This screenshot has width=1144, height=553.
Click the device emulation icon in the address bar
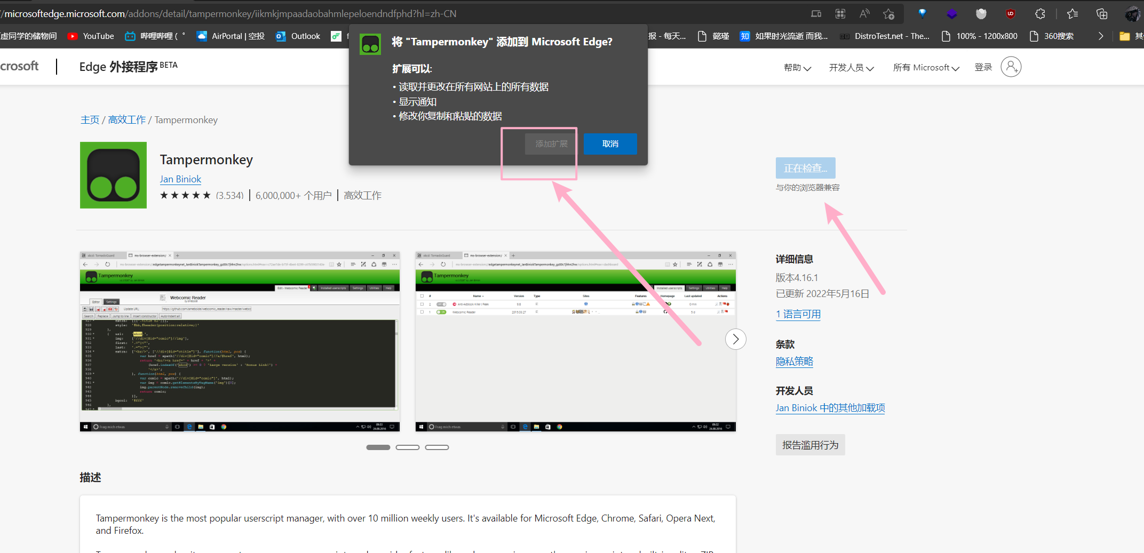(816, 14)
